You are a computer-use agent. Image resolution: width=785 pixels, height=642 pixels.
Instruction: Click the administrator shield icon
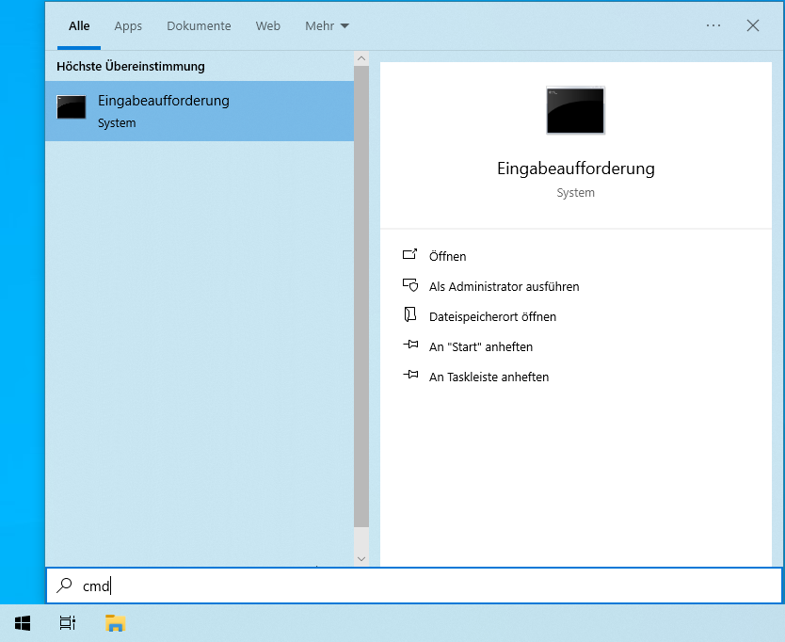409,285
